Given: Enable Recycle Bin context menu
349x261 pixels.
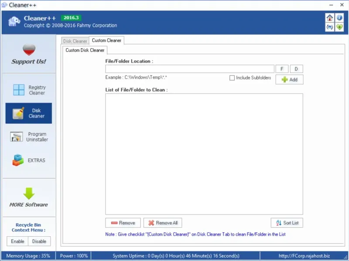Looking at the screenshot, I should (x=17, y=241).
